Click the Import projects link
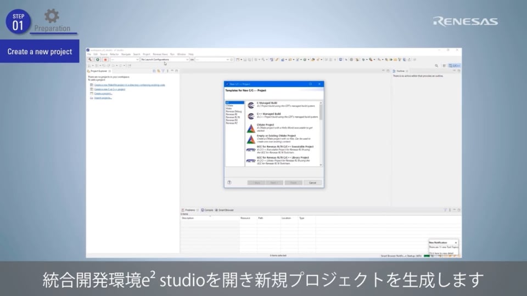Viewport: 527px width, 296px height. [103, 98]
